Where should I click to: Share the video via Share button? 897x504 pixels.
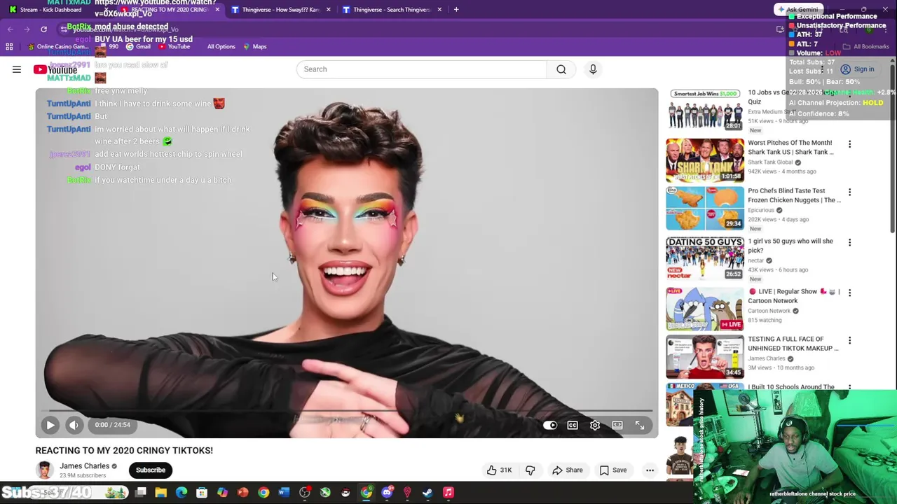[x=568, y=470]
